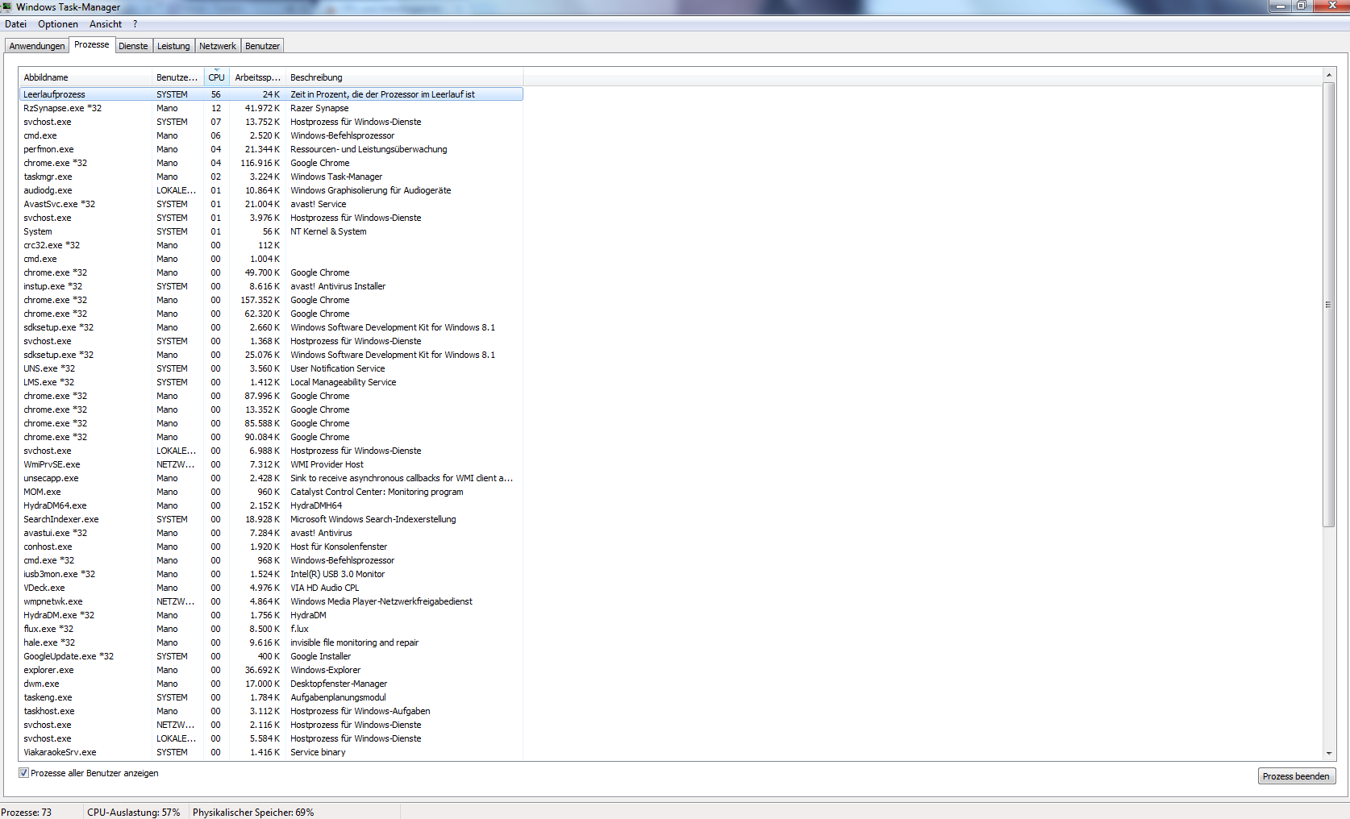The width and height of the screenshot is (1350, 819).
Task: Select the avastui.exe *32 process
Action: pos(271,533)
